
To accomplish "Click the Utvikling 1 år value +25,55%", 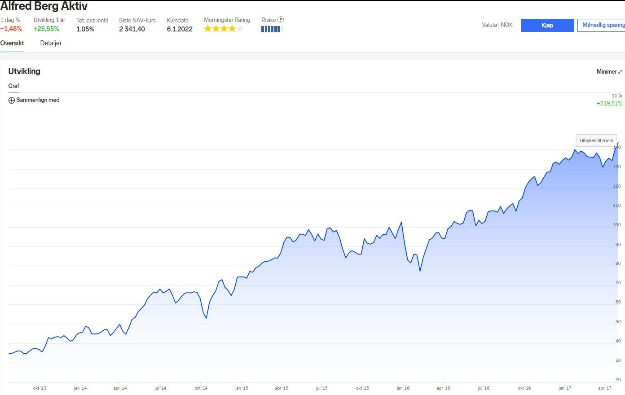I will pos(46,29).
